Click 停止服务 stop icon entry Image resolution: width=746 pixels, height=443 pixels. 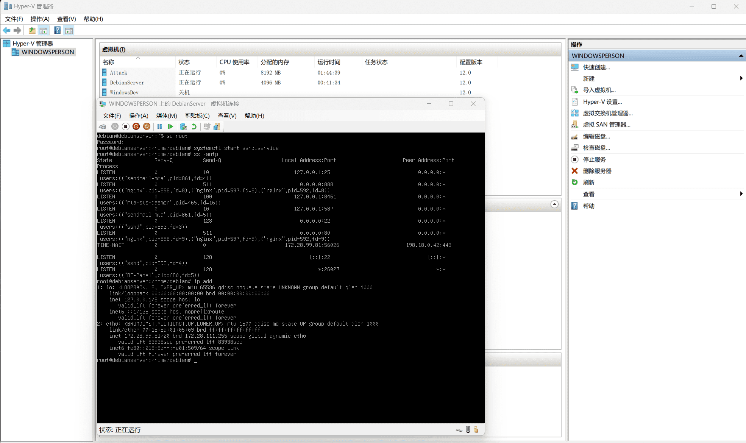[594, 160]
